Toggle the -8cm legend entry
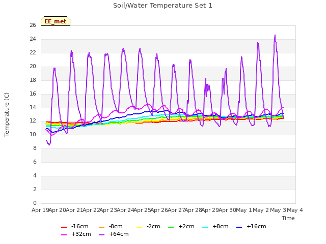Screen dimensions: 326x244 pyautogui.click(x=111, y=226)
